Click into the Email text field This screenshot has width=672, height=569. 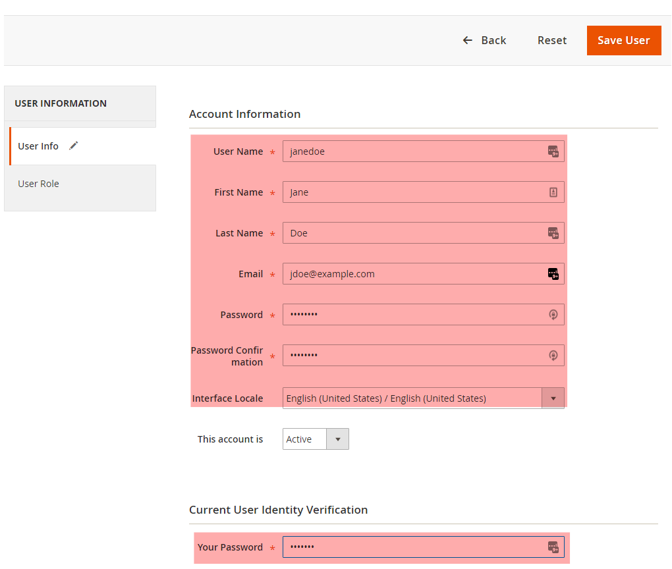pos(412,274)
